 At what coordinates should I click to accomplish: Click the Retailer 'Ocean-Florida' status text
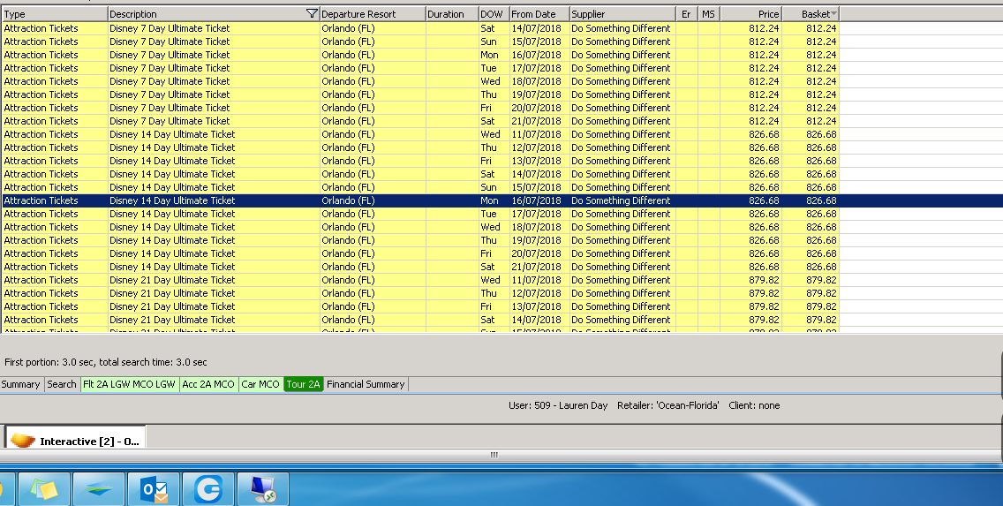pyautogui.click(x=667, y=405)
